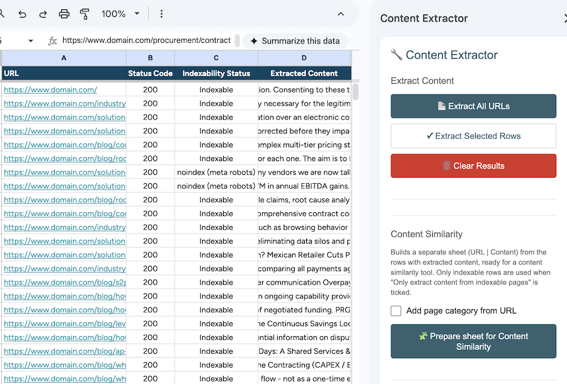
Task: Select column B header
Action: [x=151, y=58]
